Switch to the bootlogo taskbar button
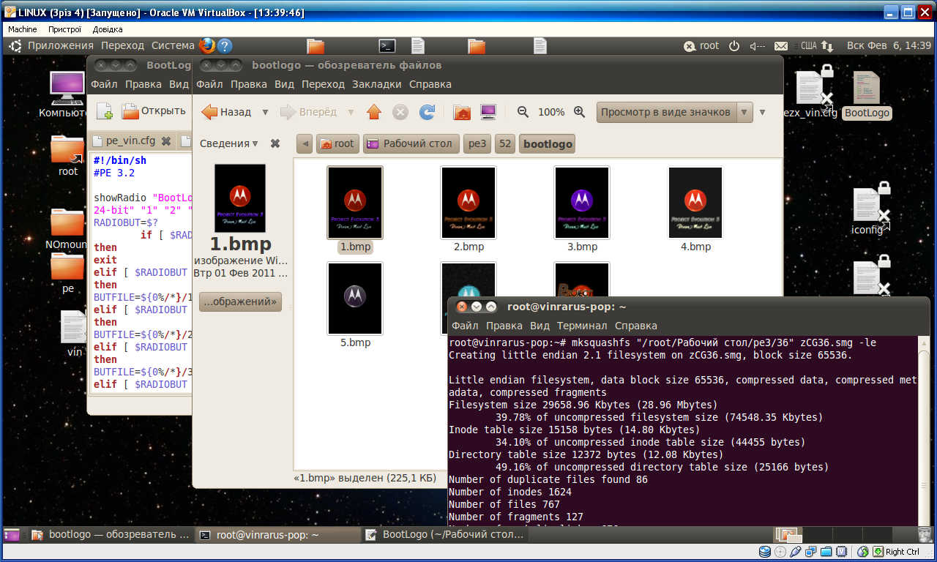The image size is (937, 562). [x=110, y=535]
